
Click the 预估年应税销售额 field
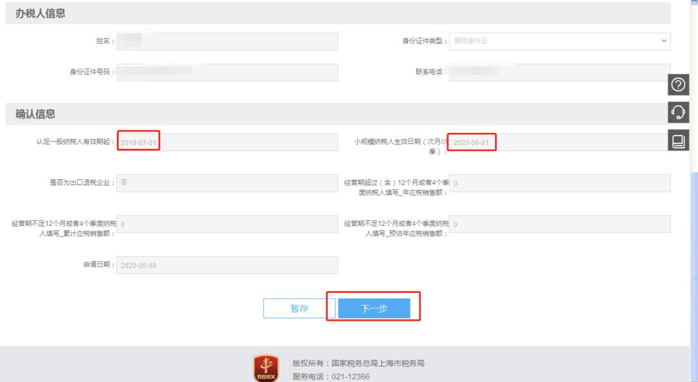[x=560, y=224]
